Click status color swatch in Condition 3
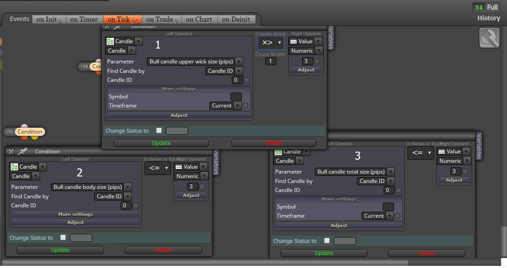507x268 pixels. [x=345, y=241]
